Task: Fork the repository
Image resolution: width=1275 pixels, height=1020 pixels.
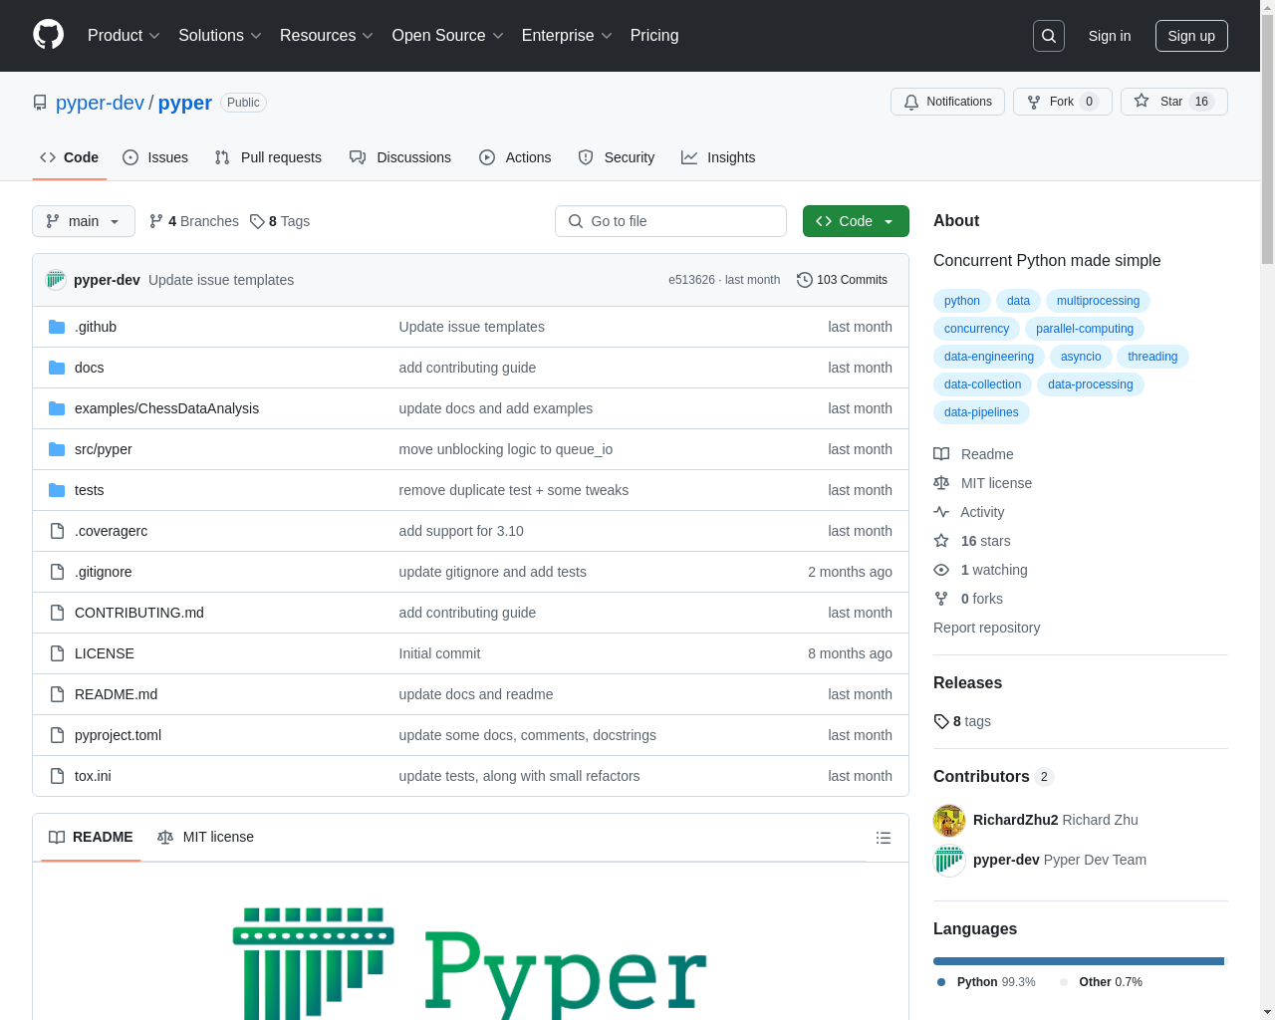Action: click(1062, 102)
